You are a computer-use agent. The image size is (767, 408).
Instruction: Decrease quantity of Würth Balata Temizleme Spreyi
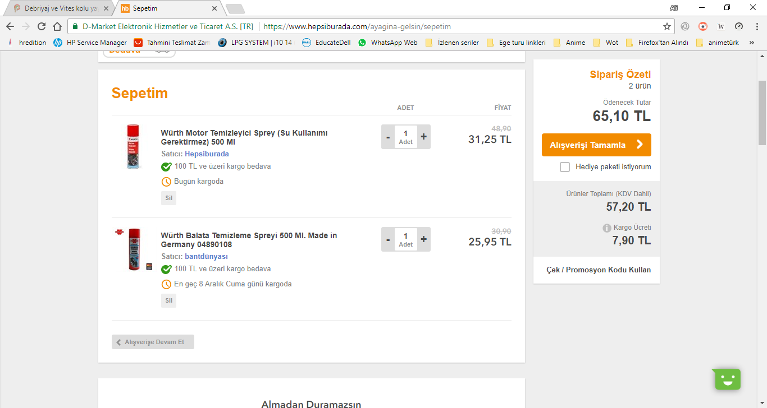[388, 239]
